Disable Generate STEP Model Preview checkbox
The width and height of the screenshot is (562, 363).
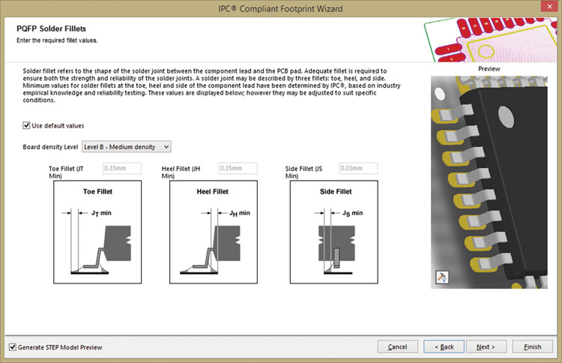12,347
